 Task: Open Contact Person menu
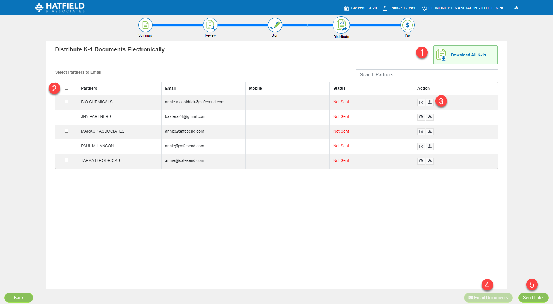point(399,8)
